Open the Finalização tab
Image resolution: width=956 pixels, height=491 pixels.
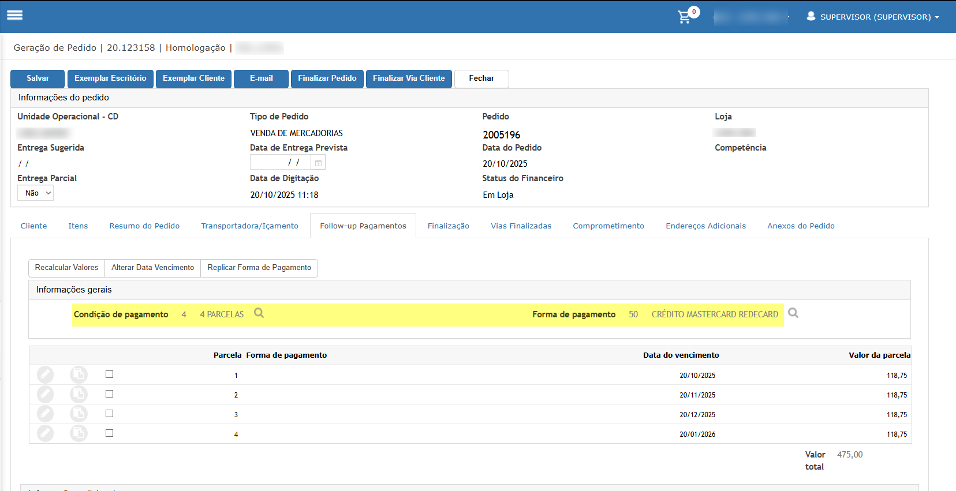click(x=448, y=226)
